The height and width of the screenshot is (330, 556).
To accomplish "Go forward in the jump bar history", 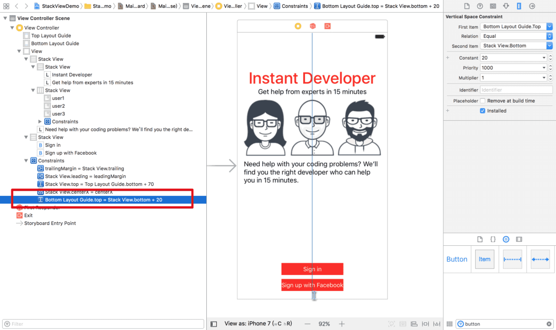I will pyautogui.click(x=26, y=6).
